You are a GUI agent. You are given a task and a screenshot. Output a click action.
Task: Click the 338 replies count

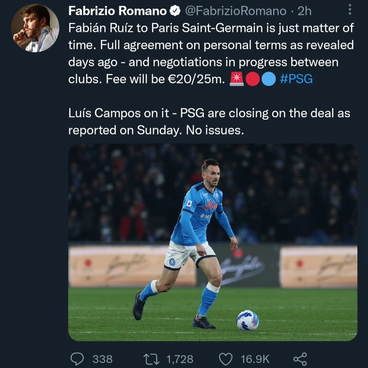[x=102, y=359]
